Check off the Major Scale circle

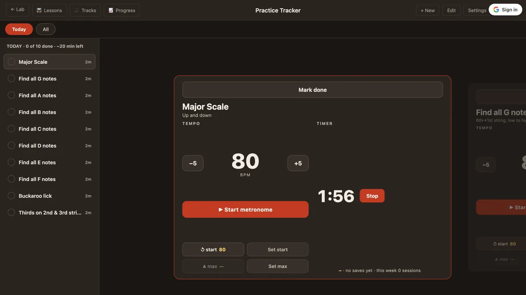pyautogui.click(x=11, y=62)
